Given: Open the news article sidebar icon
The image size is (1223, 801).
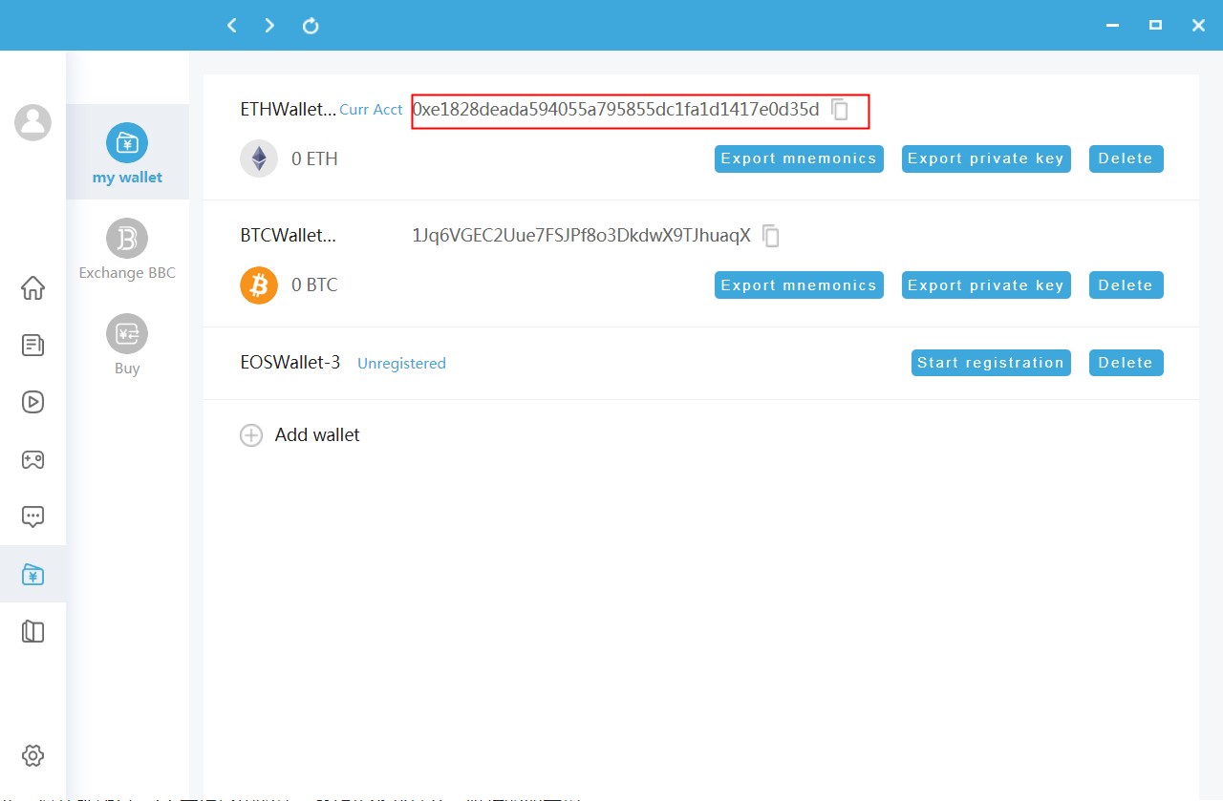Looking at the screenshot, I should [x=32, y=345].
